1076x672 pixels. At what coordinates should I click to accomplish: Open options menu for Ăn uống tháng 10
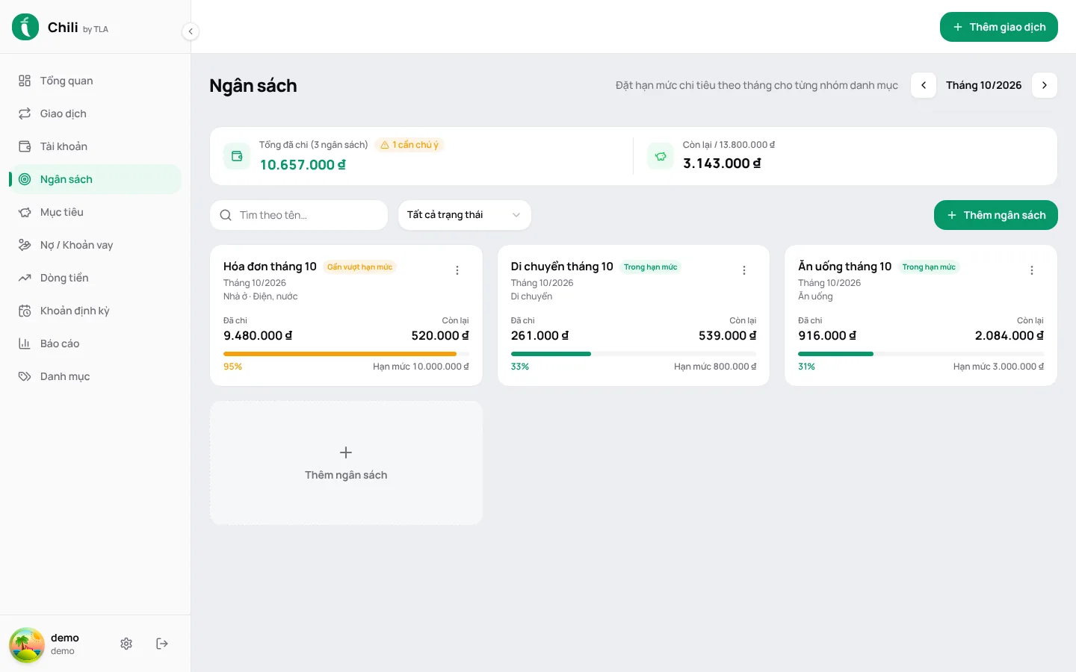point(1032,270)
